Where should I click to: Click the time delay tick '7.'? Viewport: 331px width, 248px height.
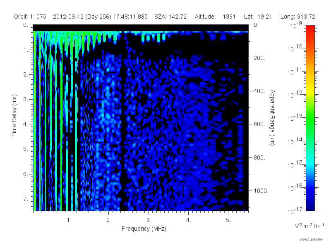click(26, 199)
